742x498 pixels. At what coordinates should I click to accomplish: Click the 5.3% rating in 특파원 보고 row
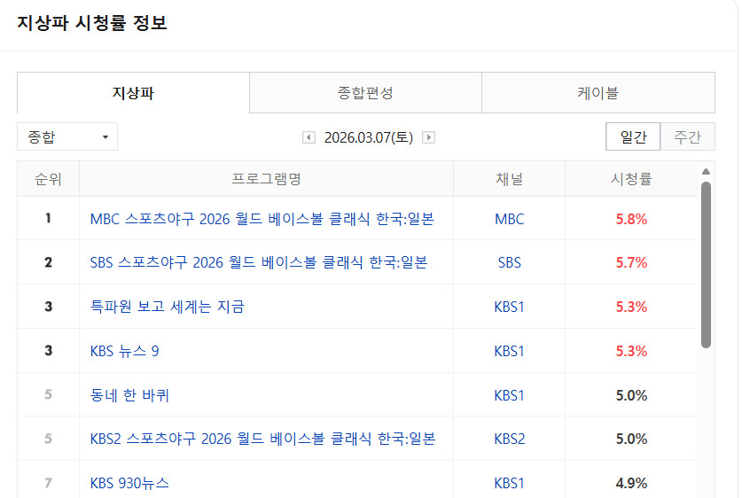pos(631,307)
